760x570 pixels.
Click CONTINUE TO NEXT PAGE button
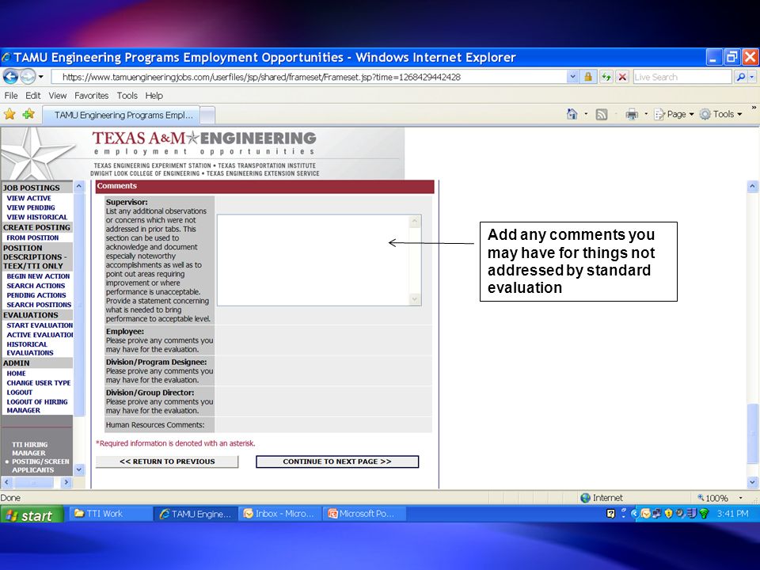337,462
